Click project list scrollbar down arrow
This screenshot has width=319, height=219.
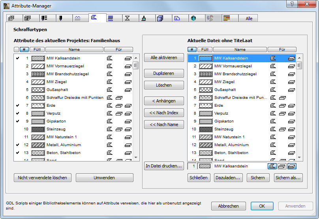(x=136, y=158)
